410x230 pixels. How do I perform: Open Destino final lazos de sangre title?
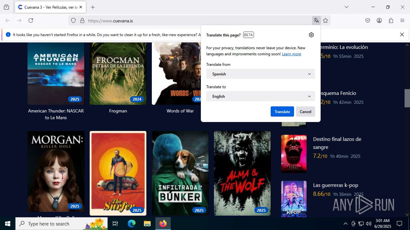337,143
